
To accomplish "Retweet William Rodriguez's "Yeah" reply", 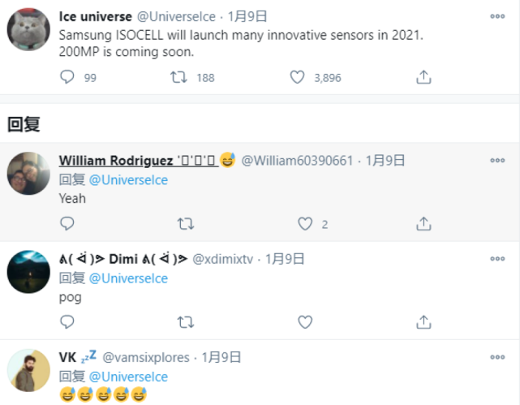I will click(x=185, y=223).
